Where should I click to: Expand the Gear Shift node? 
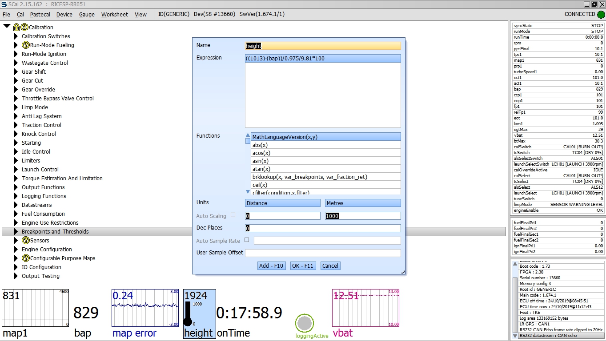[16, 71]
